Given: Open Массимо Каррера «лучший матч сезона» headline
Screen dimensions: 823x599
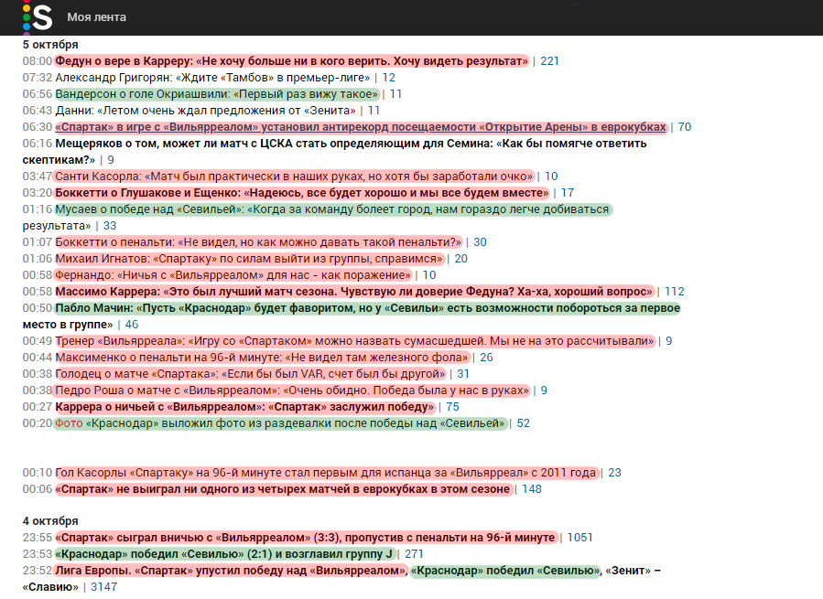Looking at the screenshot, I should [354, 292].
